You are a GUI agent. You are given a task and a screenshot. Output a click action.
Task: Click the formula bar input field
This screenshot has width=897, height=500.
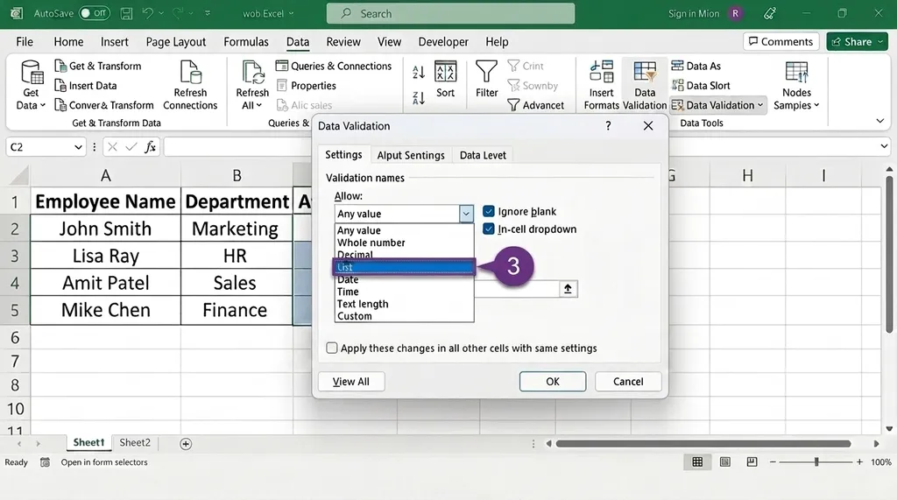[237, 147]
